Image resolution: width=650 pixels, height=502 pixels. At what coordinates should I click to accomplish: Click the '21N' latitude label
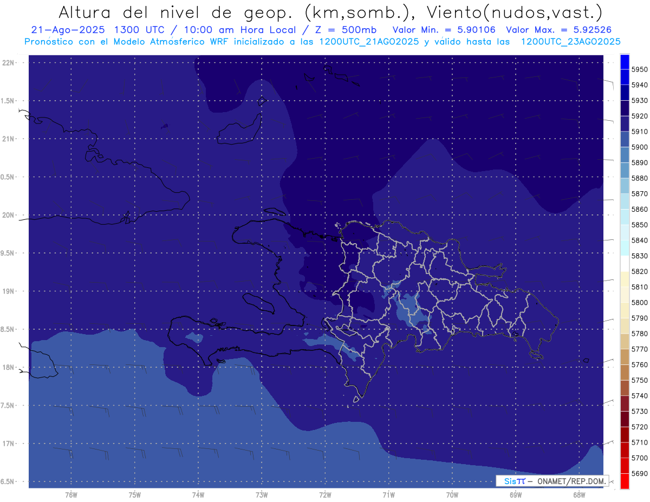click(x=9, y=139)
